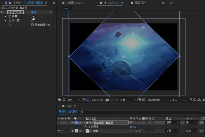The height and width of the screenshot is (137, 205).
Task: Open TrkMat dropdown showing 无
Action: click(x=192, y=123)
